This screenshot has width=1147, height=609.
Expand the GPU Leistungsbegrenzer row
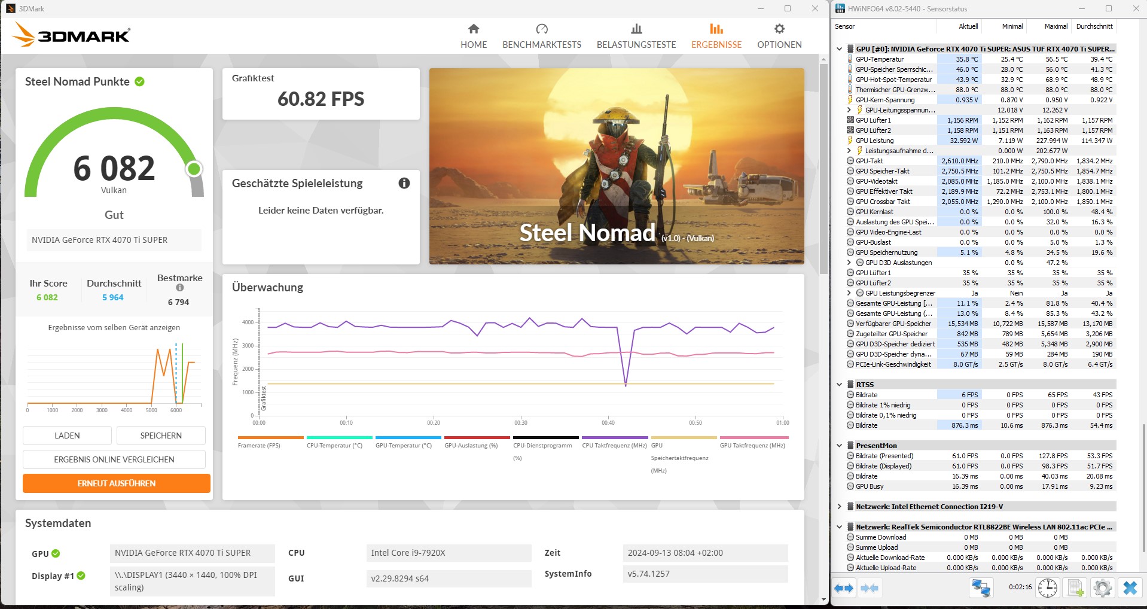click(849, 293)
